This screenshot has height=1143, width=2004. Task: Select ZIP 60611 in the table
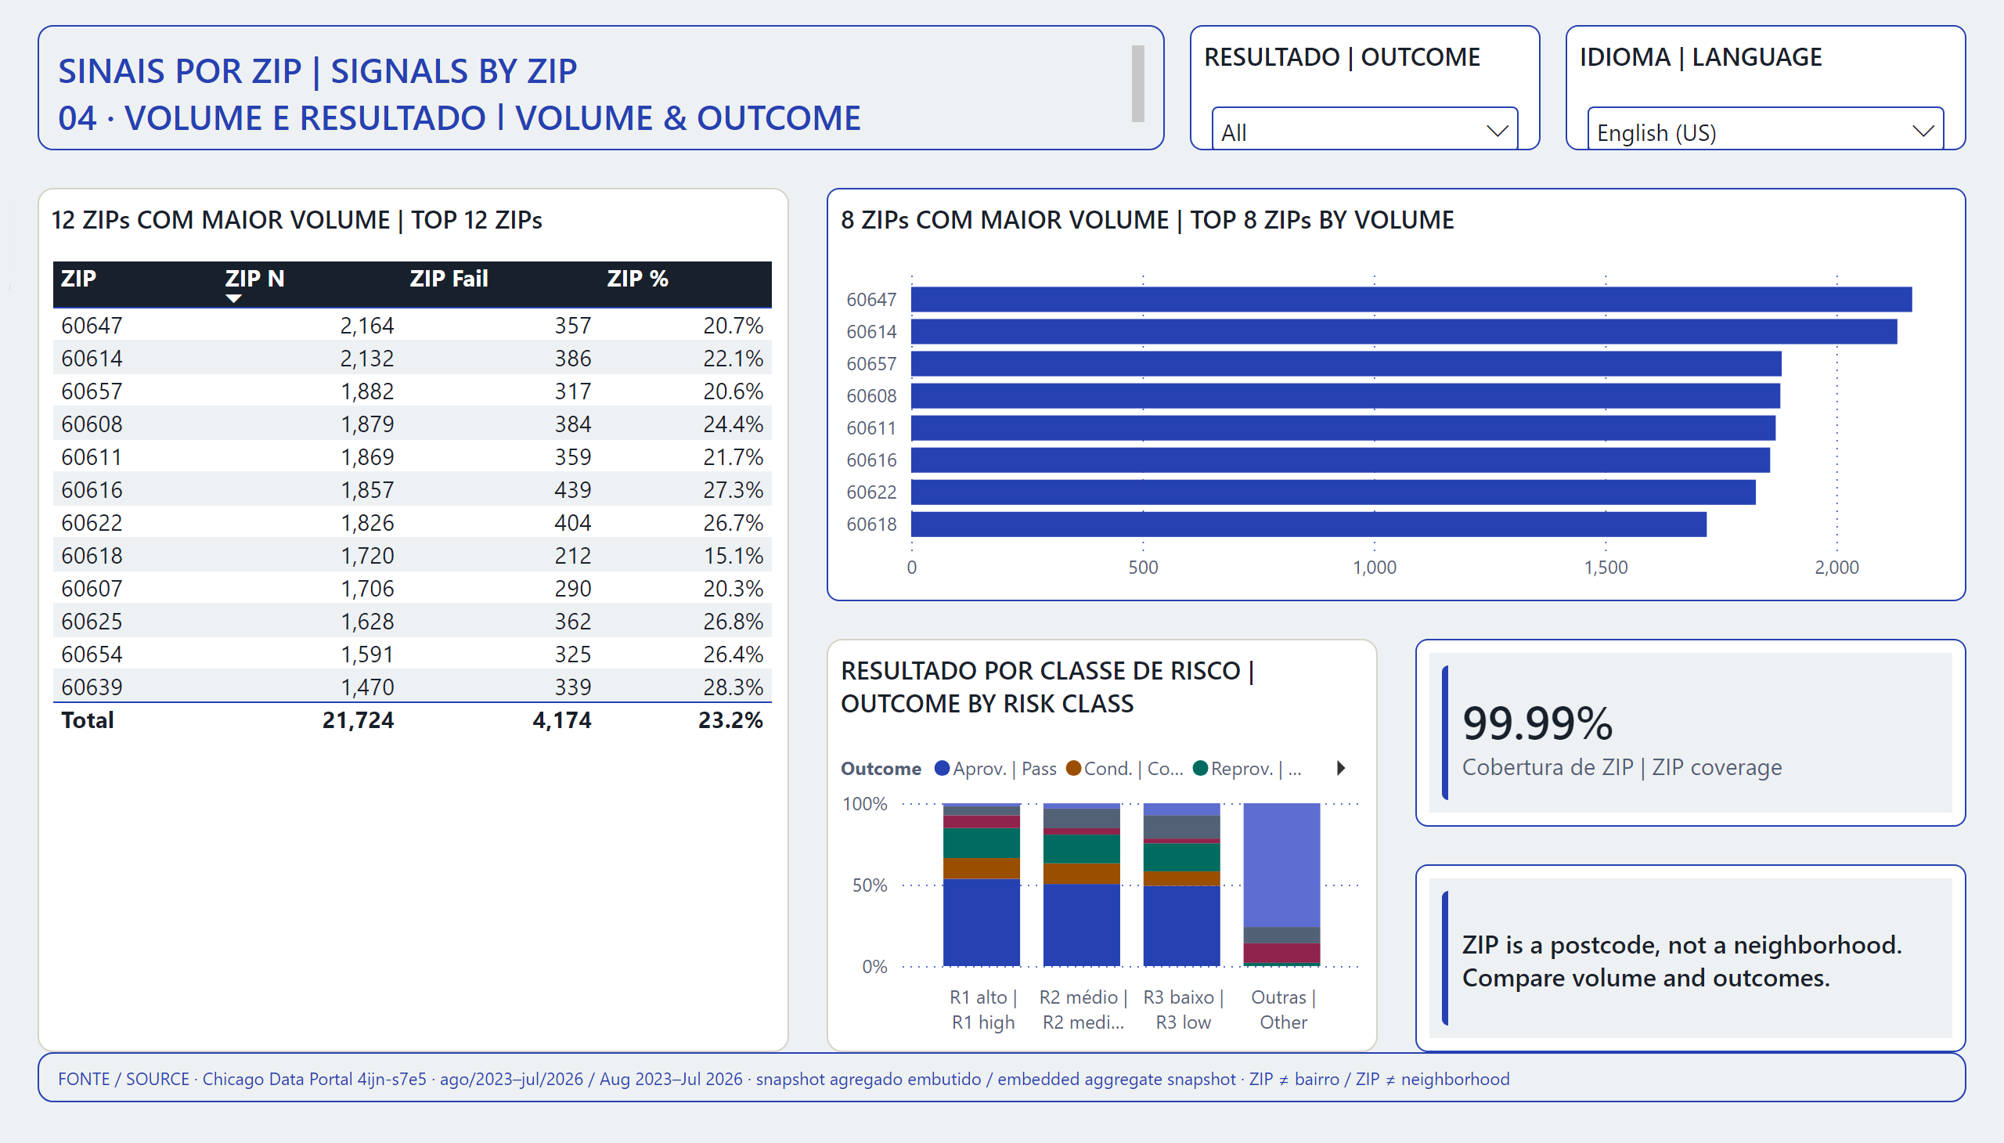(92, 457)
